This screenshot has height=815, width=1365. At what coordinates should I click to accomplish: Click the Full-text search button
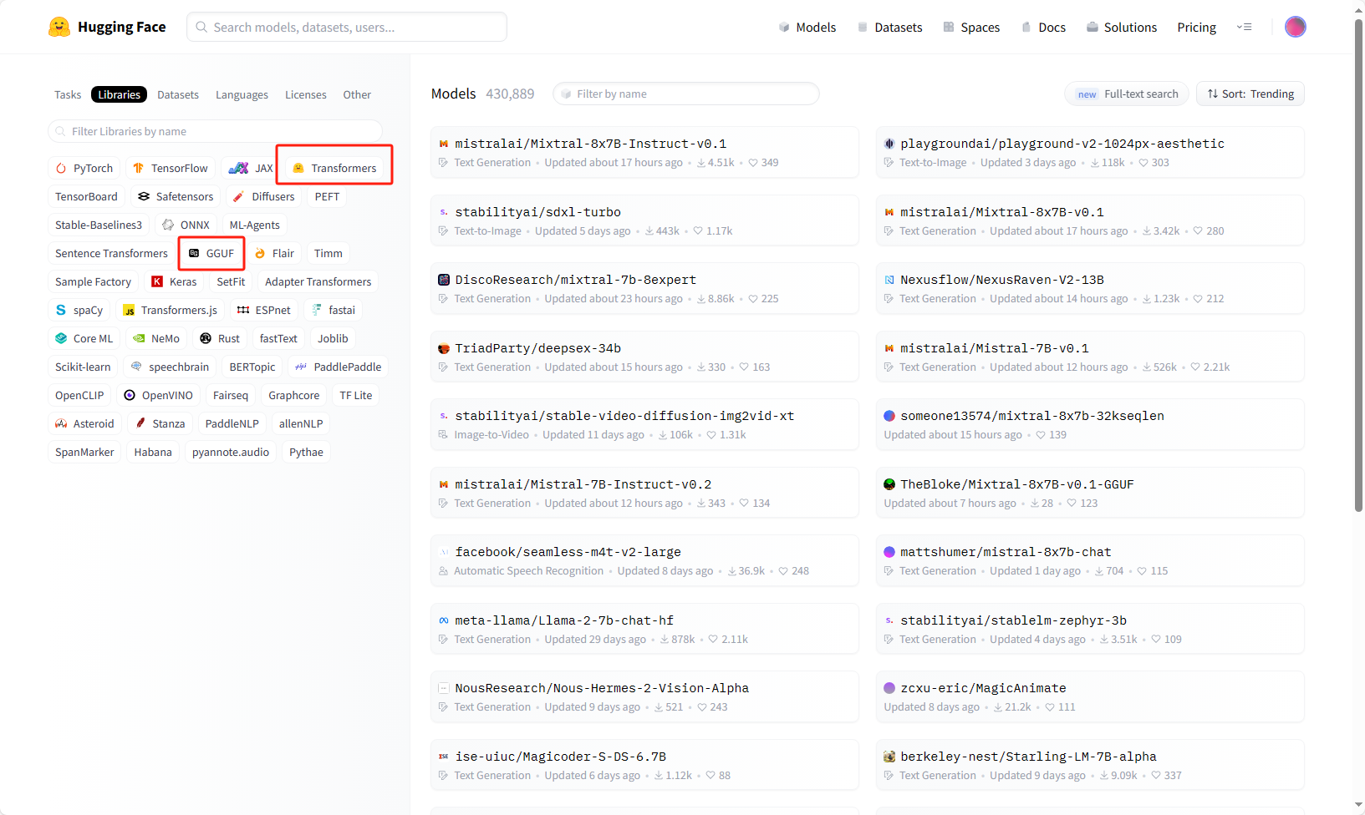[1128, 94]
